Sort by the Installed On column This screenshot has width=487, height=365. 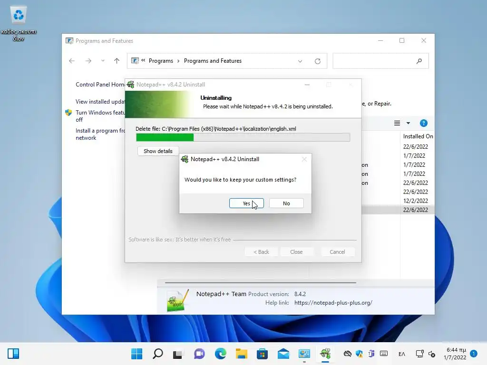(418, 136)
